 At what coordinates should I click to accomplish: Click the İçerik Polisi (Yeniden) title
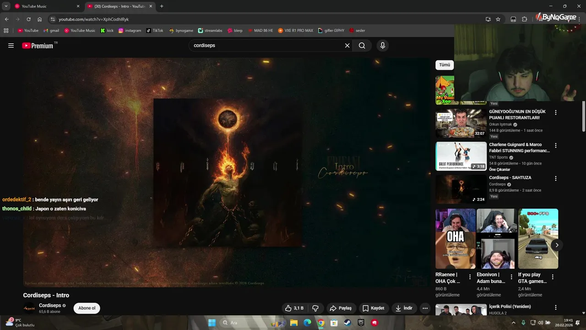pos(510,306)
